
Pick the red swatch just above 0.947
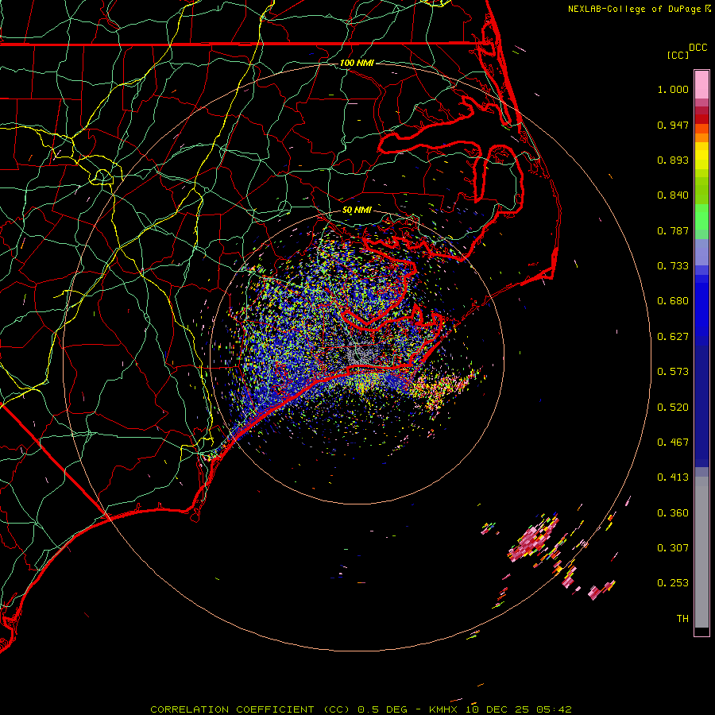(701, 119)
